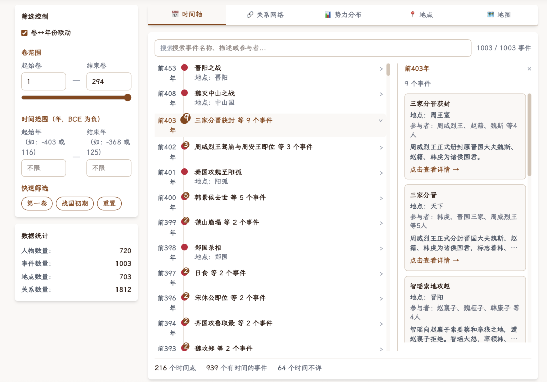The height and width of the screenshot is (382, 547).
Task: Click the event search box
Action: tap(313, 48)
